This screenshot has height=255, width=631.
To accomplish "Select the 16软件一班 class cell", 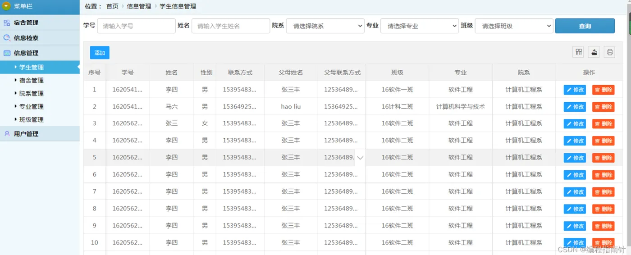I will coord(398,90).
